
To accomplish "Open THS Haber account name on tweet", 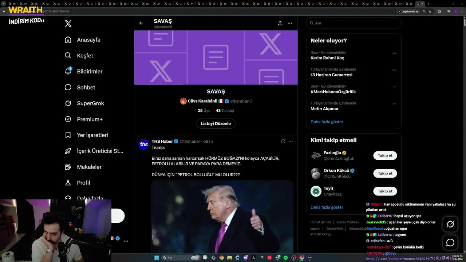I will (x=162, y=141).
